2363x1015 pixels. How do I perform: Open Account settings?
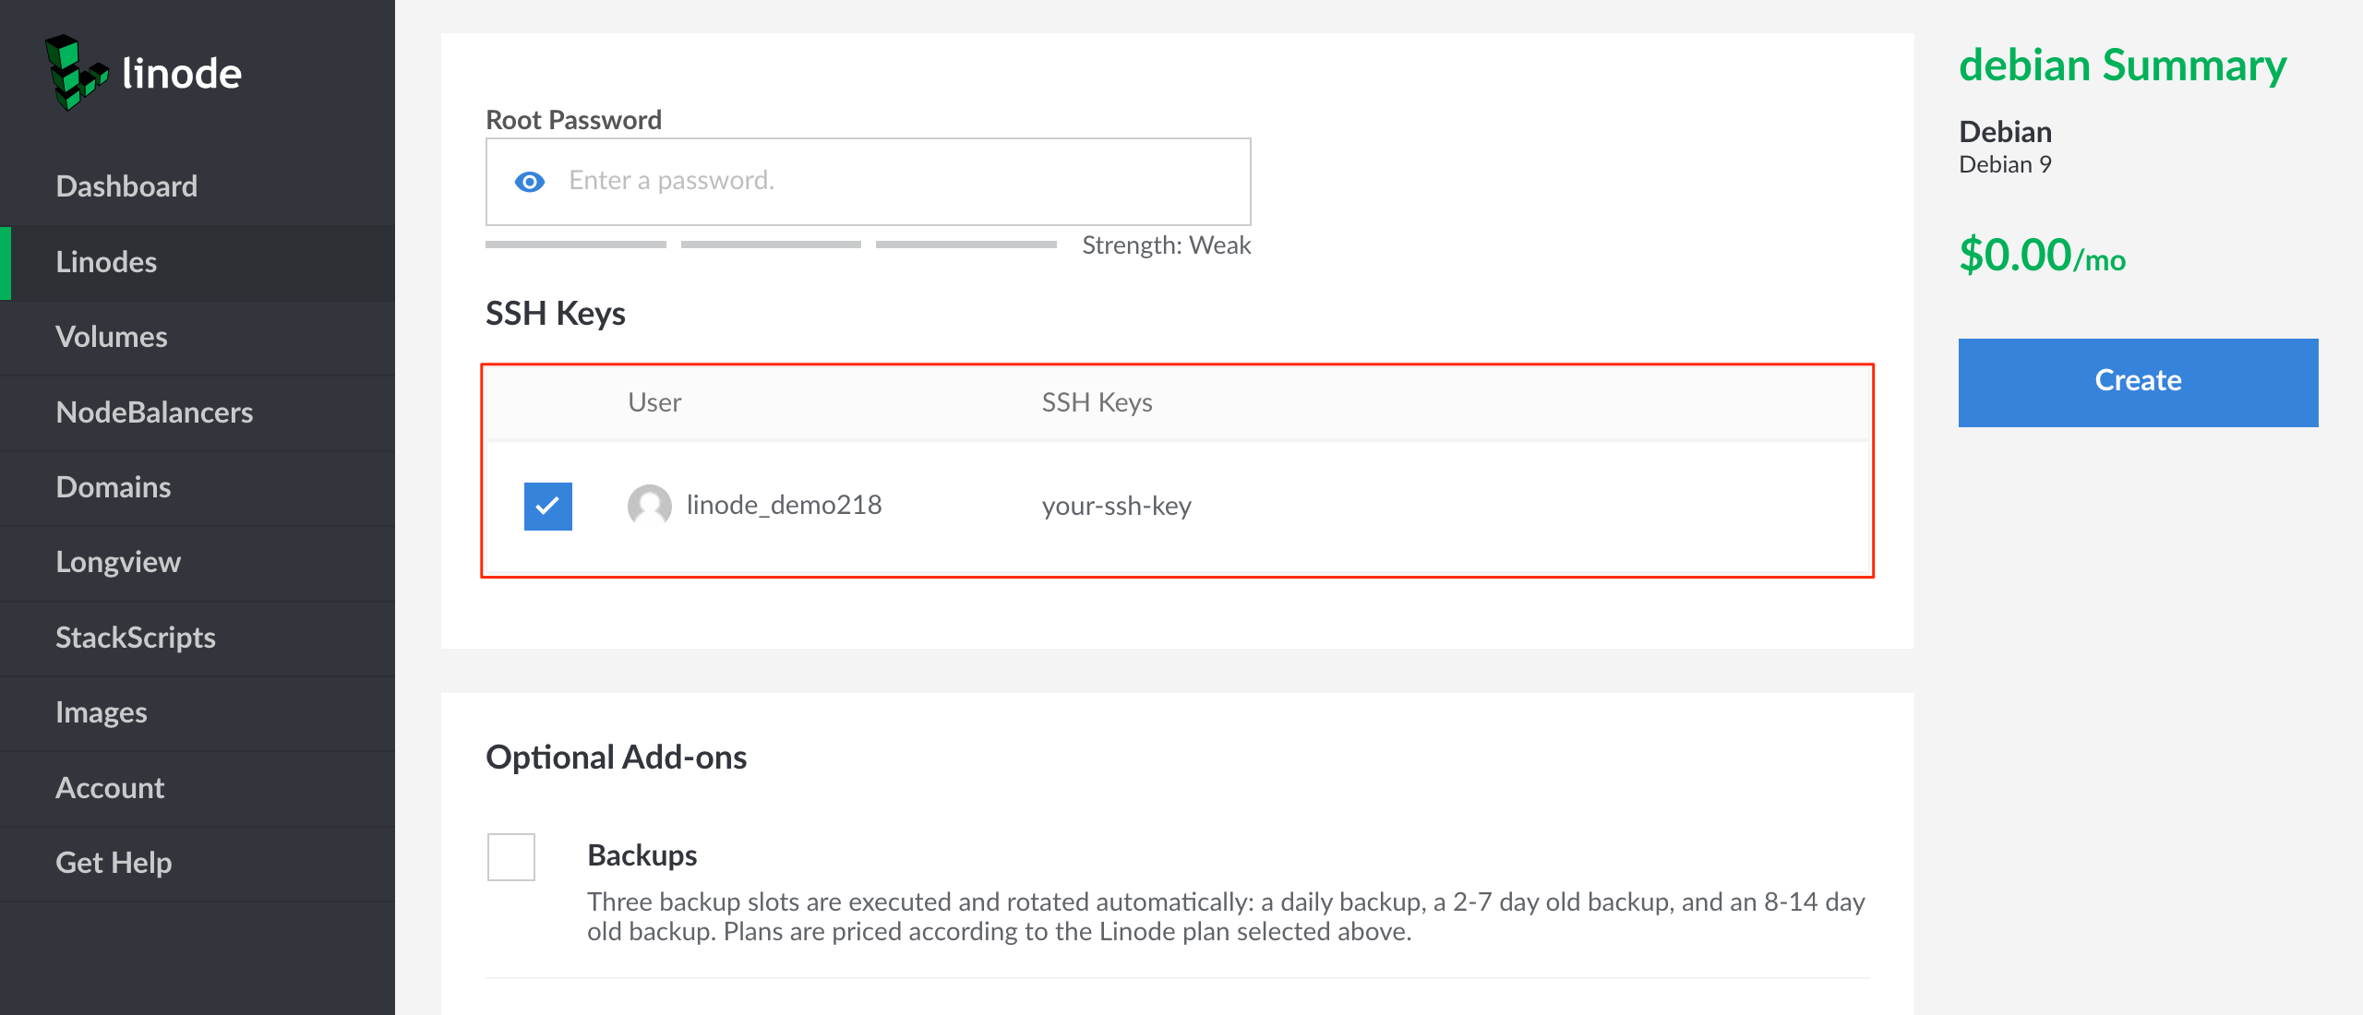point(110,788)
